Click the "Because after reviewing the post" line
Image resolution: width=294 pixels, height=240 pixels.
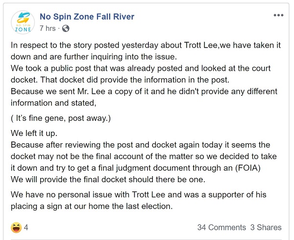[141, 145]
